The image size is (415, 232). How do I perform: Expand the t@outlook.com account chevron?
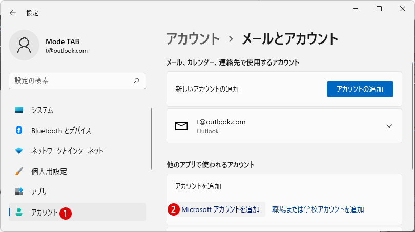pos(389,126)
